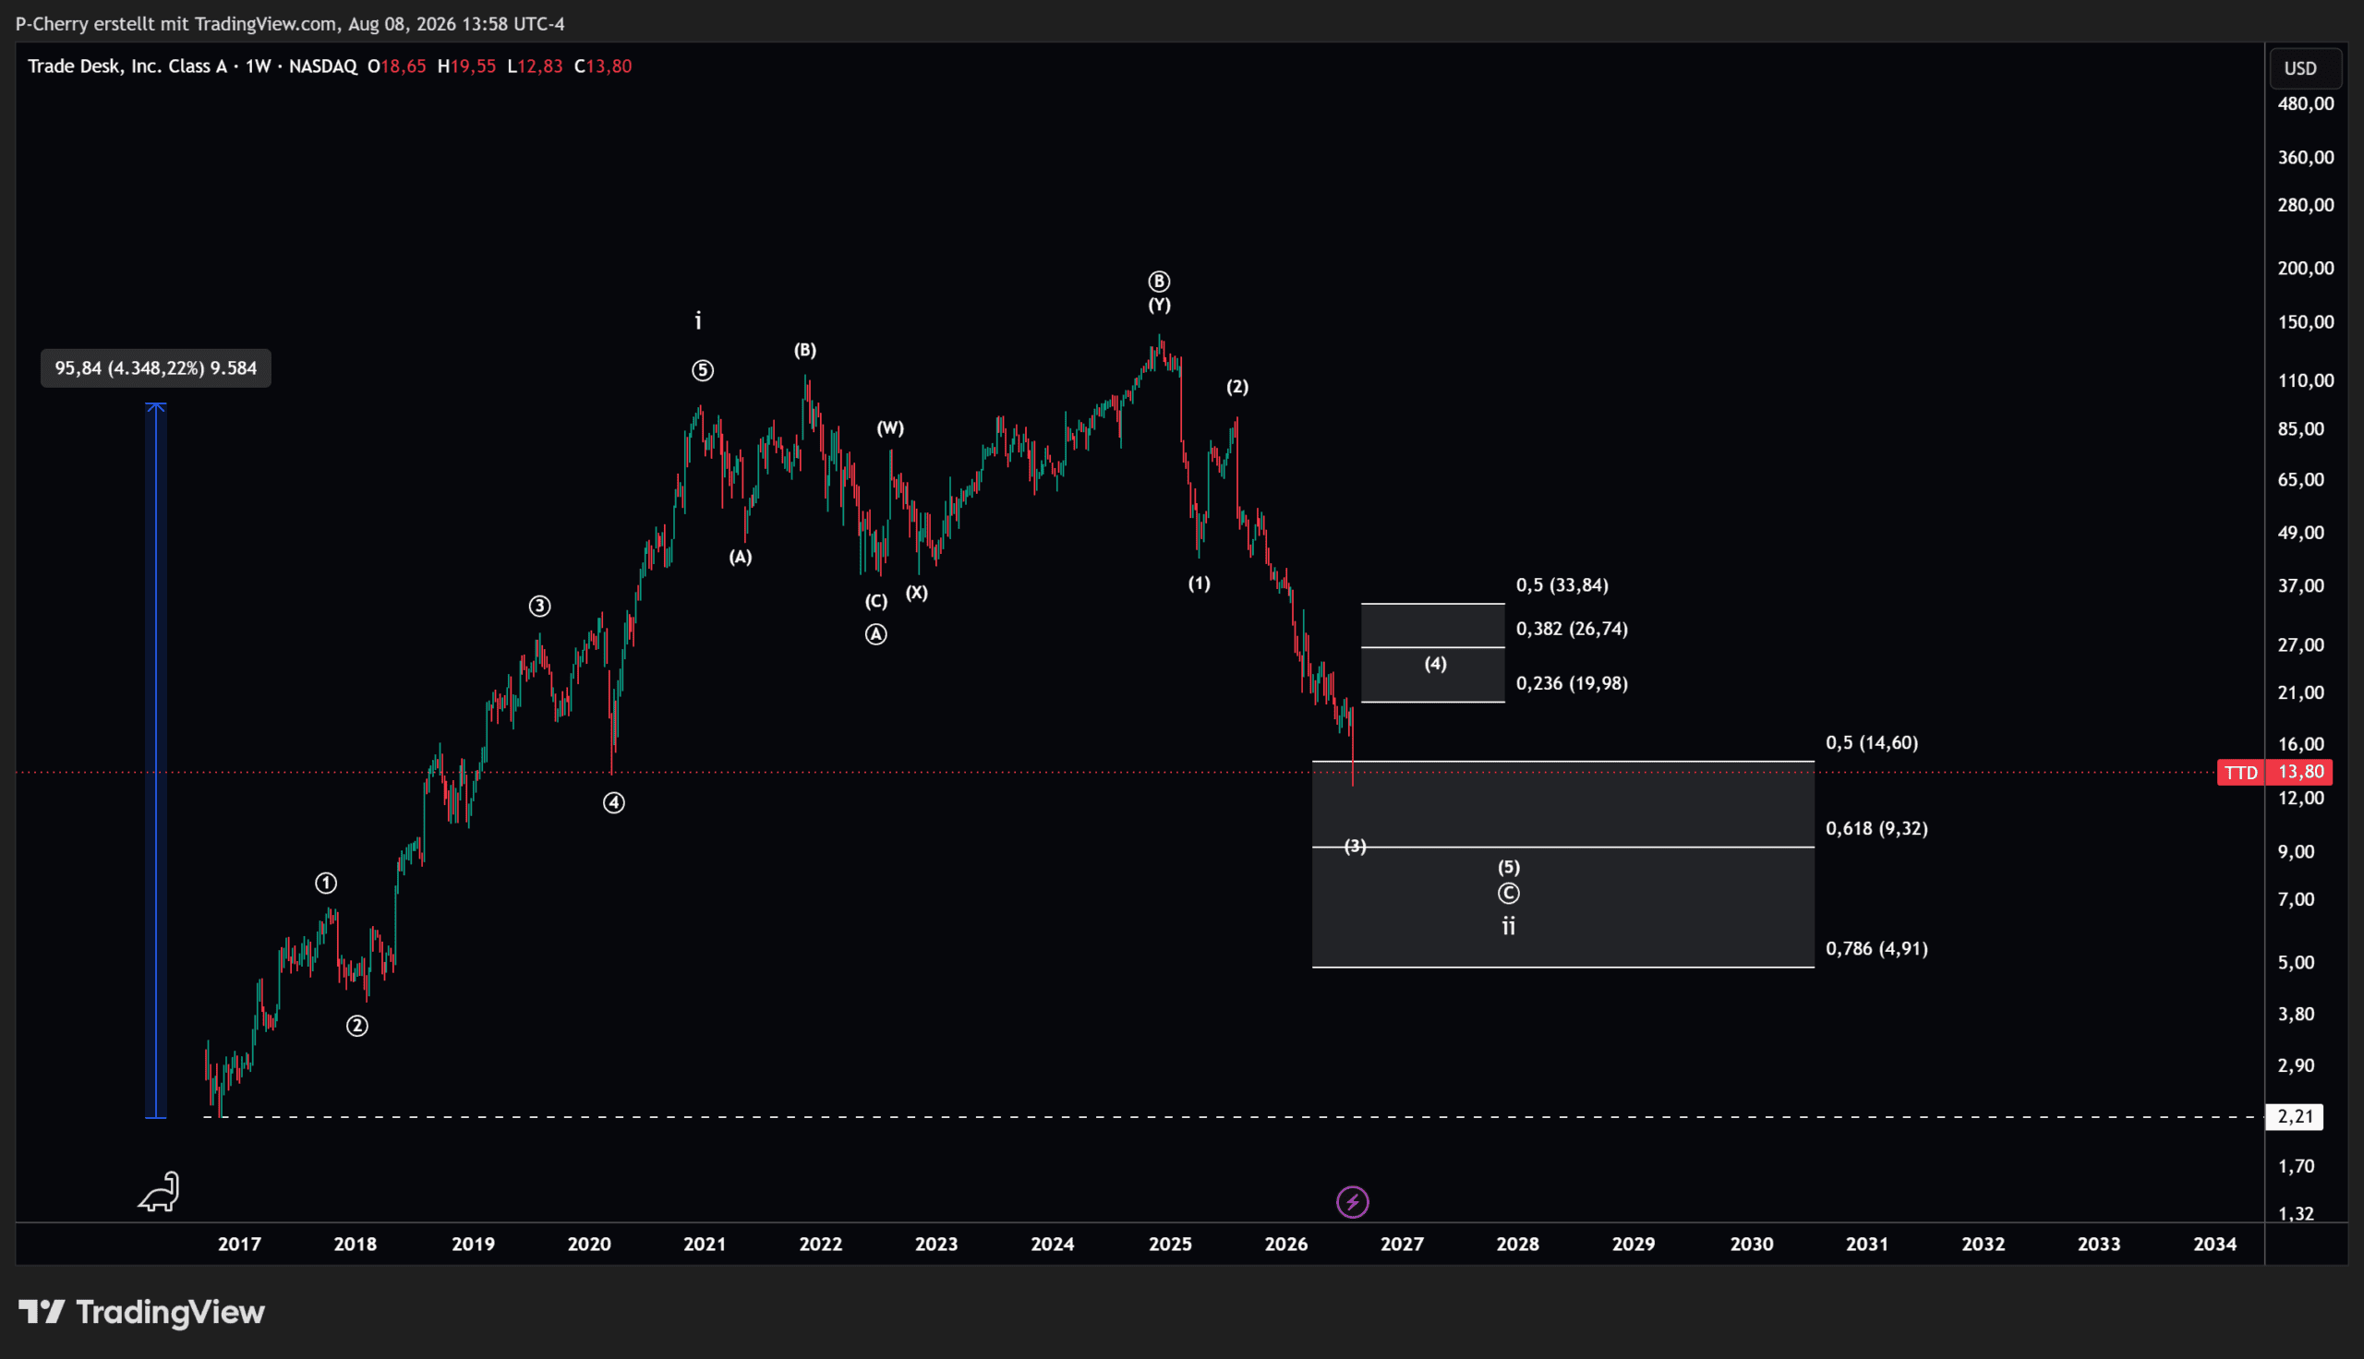Image resolution: width=2364 pixels, height=1359 pixels.
Task: Click the 7,00 price scale label
Action: [2297, 900]
